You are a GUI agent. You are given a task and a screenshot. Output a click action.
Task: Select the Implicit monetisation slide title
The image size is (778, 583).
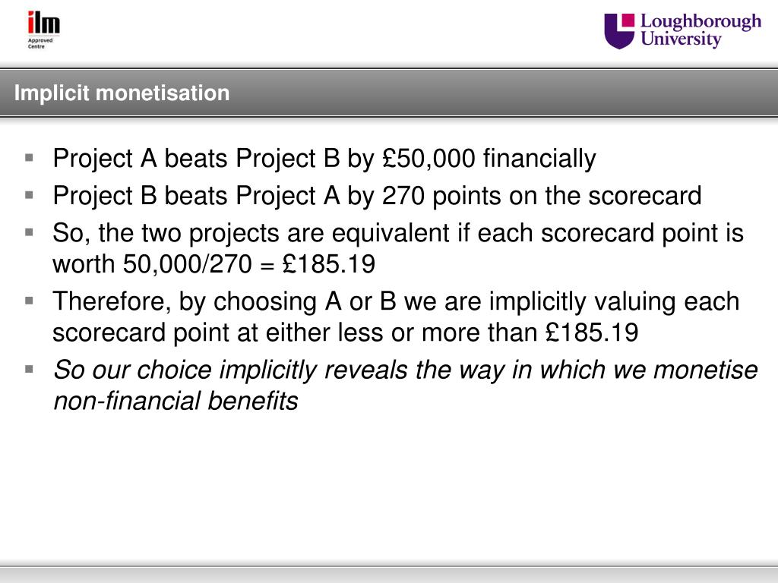tap(122, 93)
